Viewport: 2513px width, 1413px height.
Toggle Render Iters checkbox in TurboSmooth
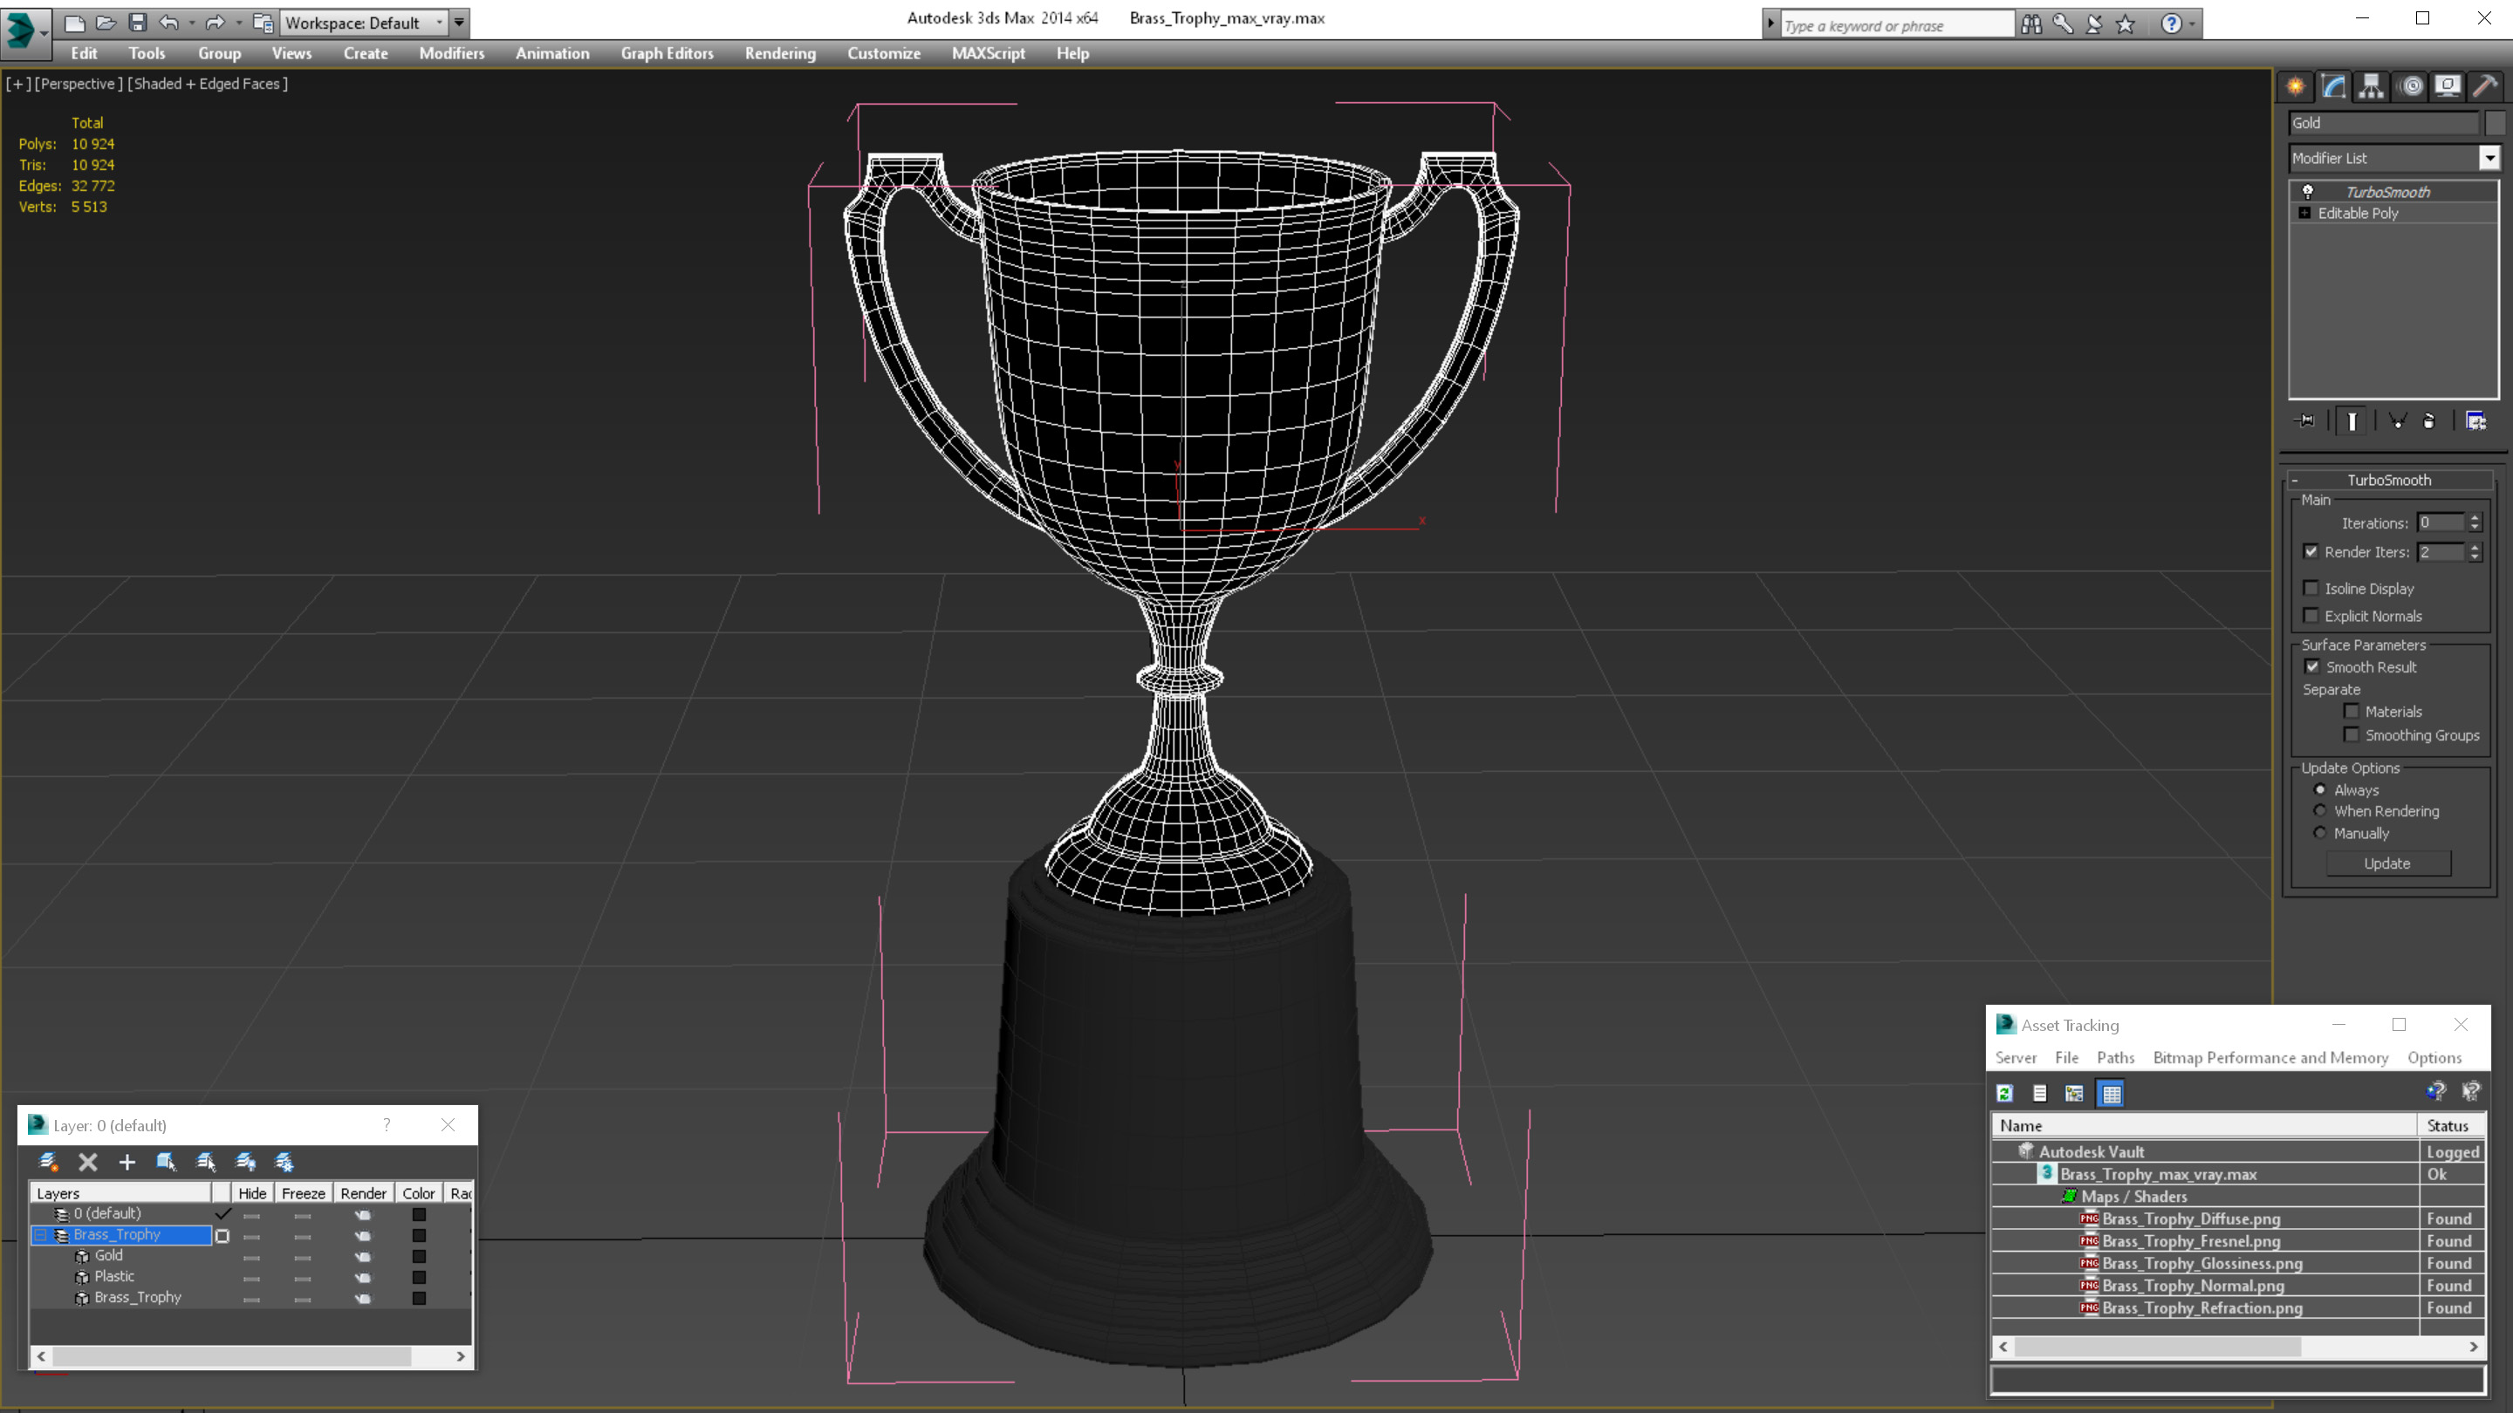click(x=2310, y=550)
